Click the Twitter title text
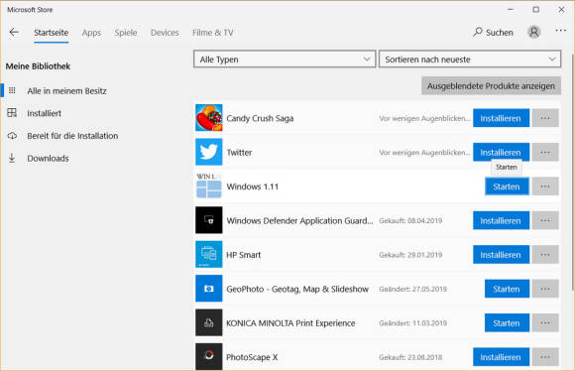 click(x=239, y=153)
